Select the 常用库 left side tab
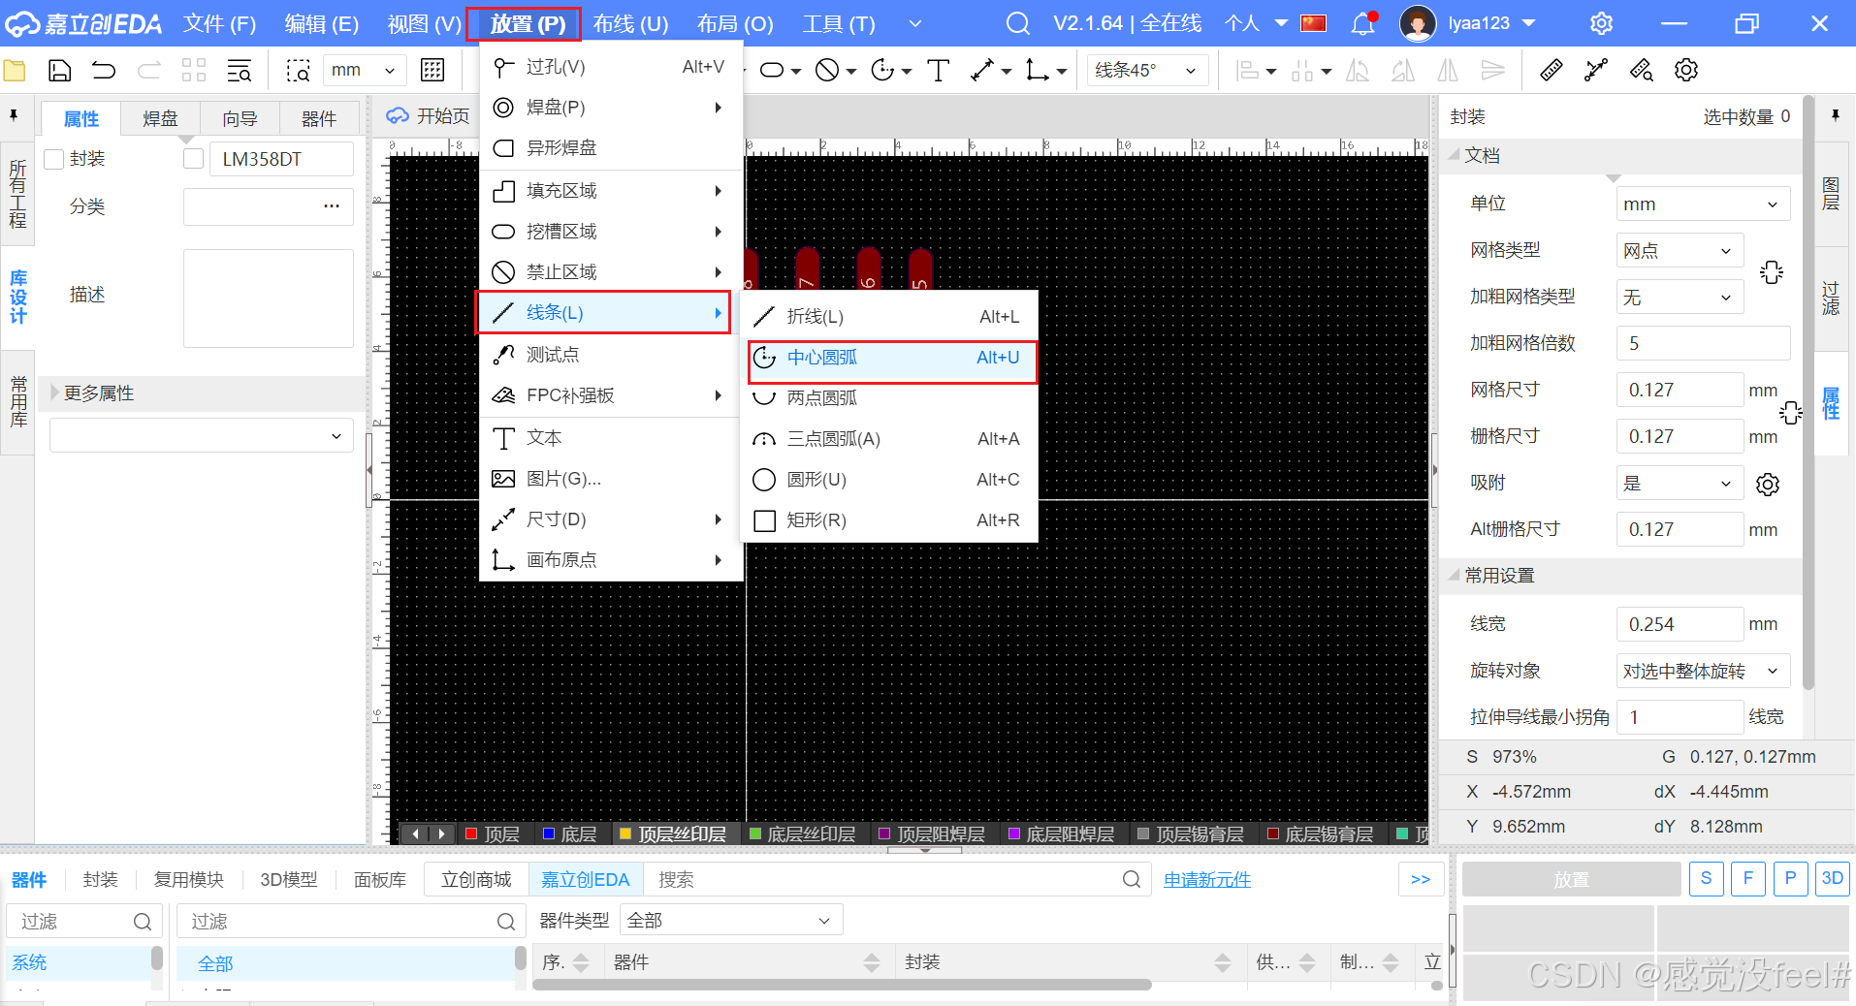This screenshot has width=1856, height=1006. click(17, 401)
